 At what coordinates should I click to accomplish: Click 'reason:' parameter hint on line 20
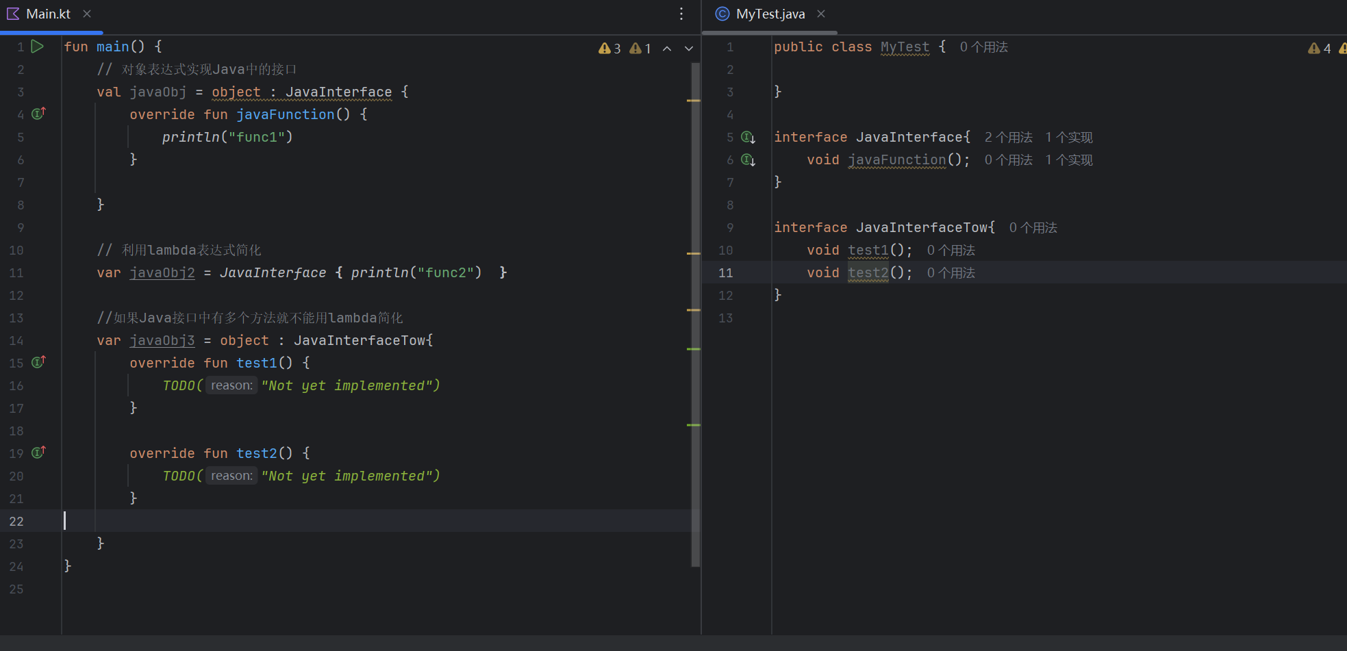231,476
